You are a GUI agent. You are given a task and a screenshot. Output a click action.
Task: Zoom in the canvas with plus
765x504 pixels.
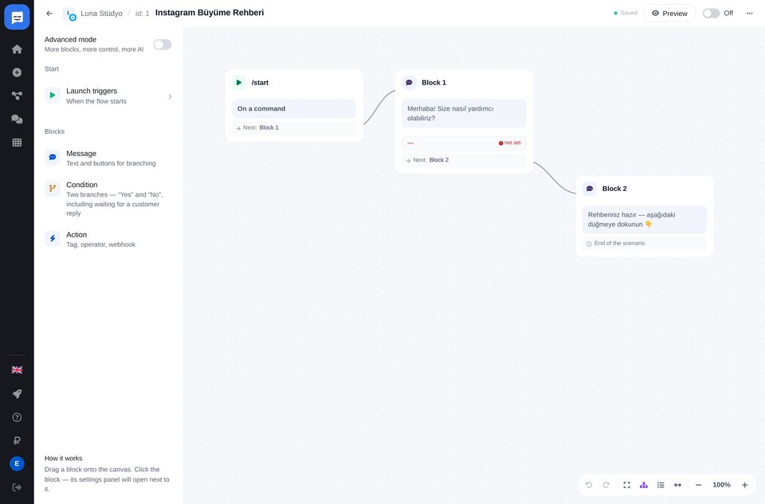pos(744,485)
